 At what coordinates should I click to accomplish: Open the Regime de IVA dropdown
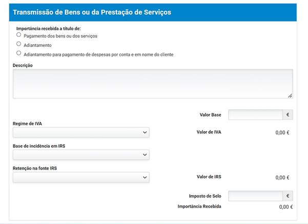(81, 133)
